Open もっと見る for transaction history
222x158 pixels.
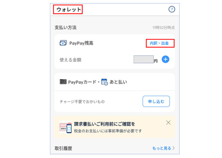point(161,149)
